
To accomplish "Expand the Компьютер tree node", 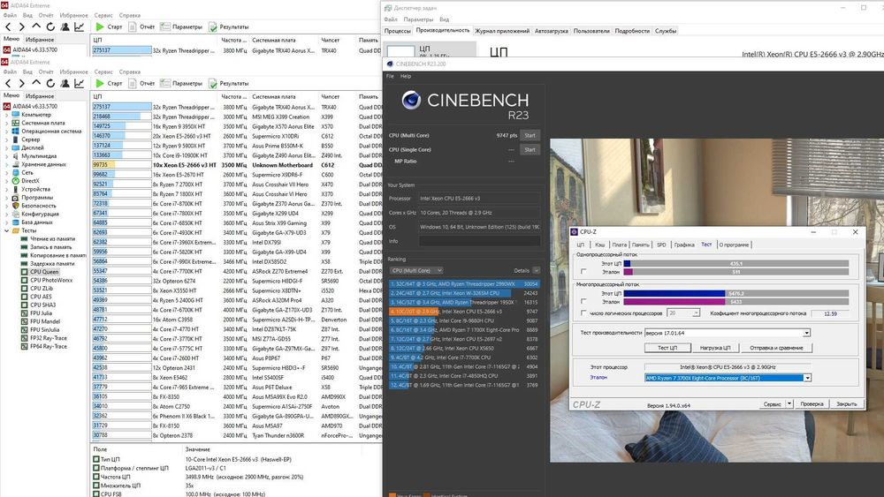I will pos(7,115).
